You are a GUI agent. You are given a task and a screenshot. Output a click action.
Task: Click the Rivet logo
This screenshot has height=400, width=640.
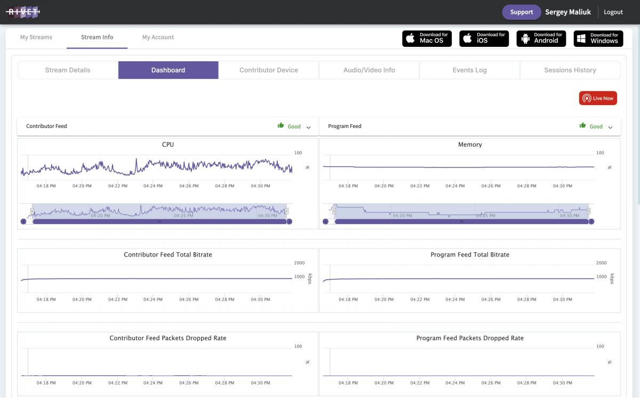[x=22, y=12]
